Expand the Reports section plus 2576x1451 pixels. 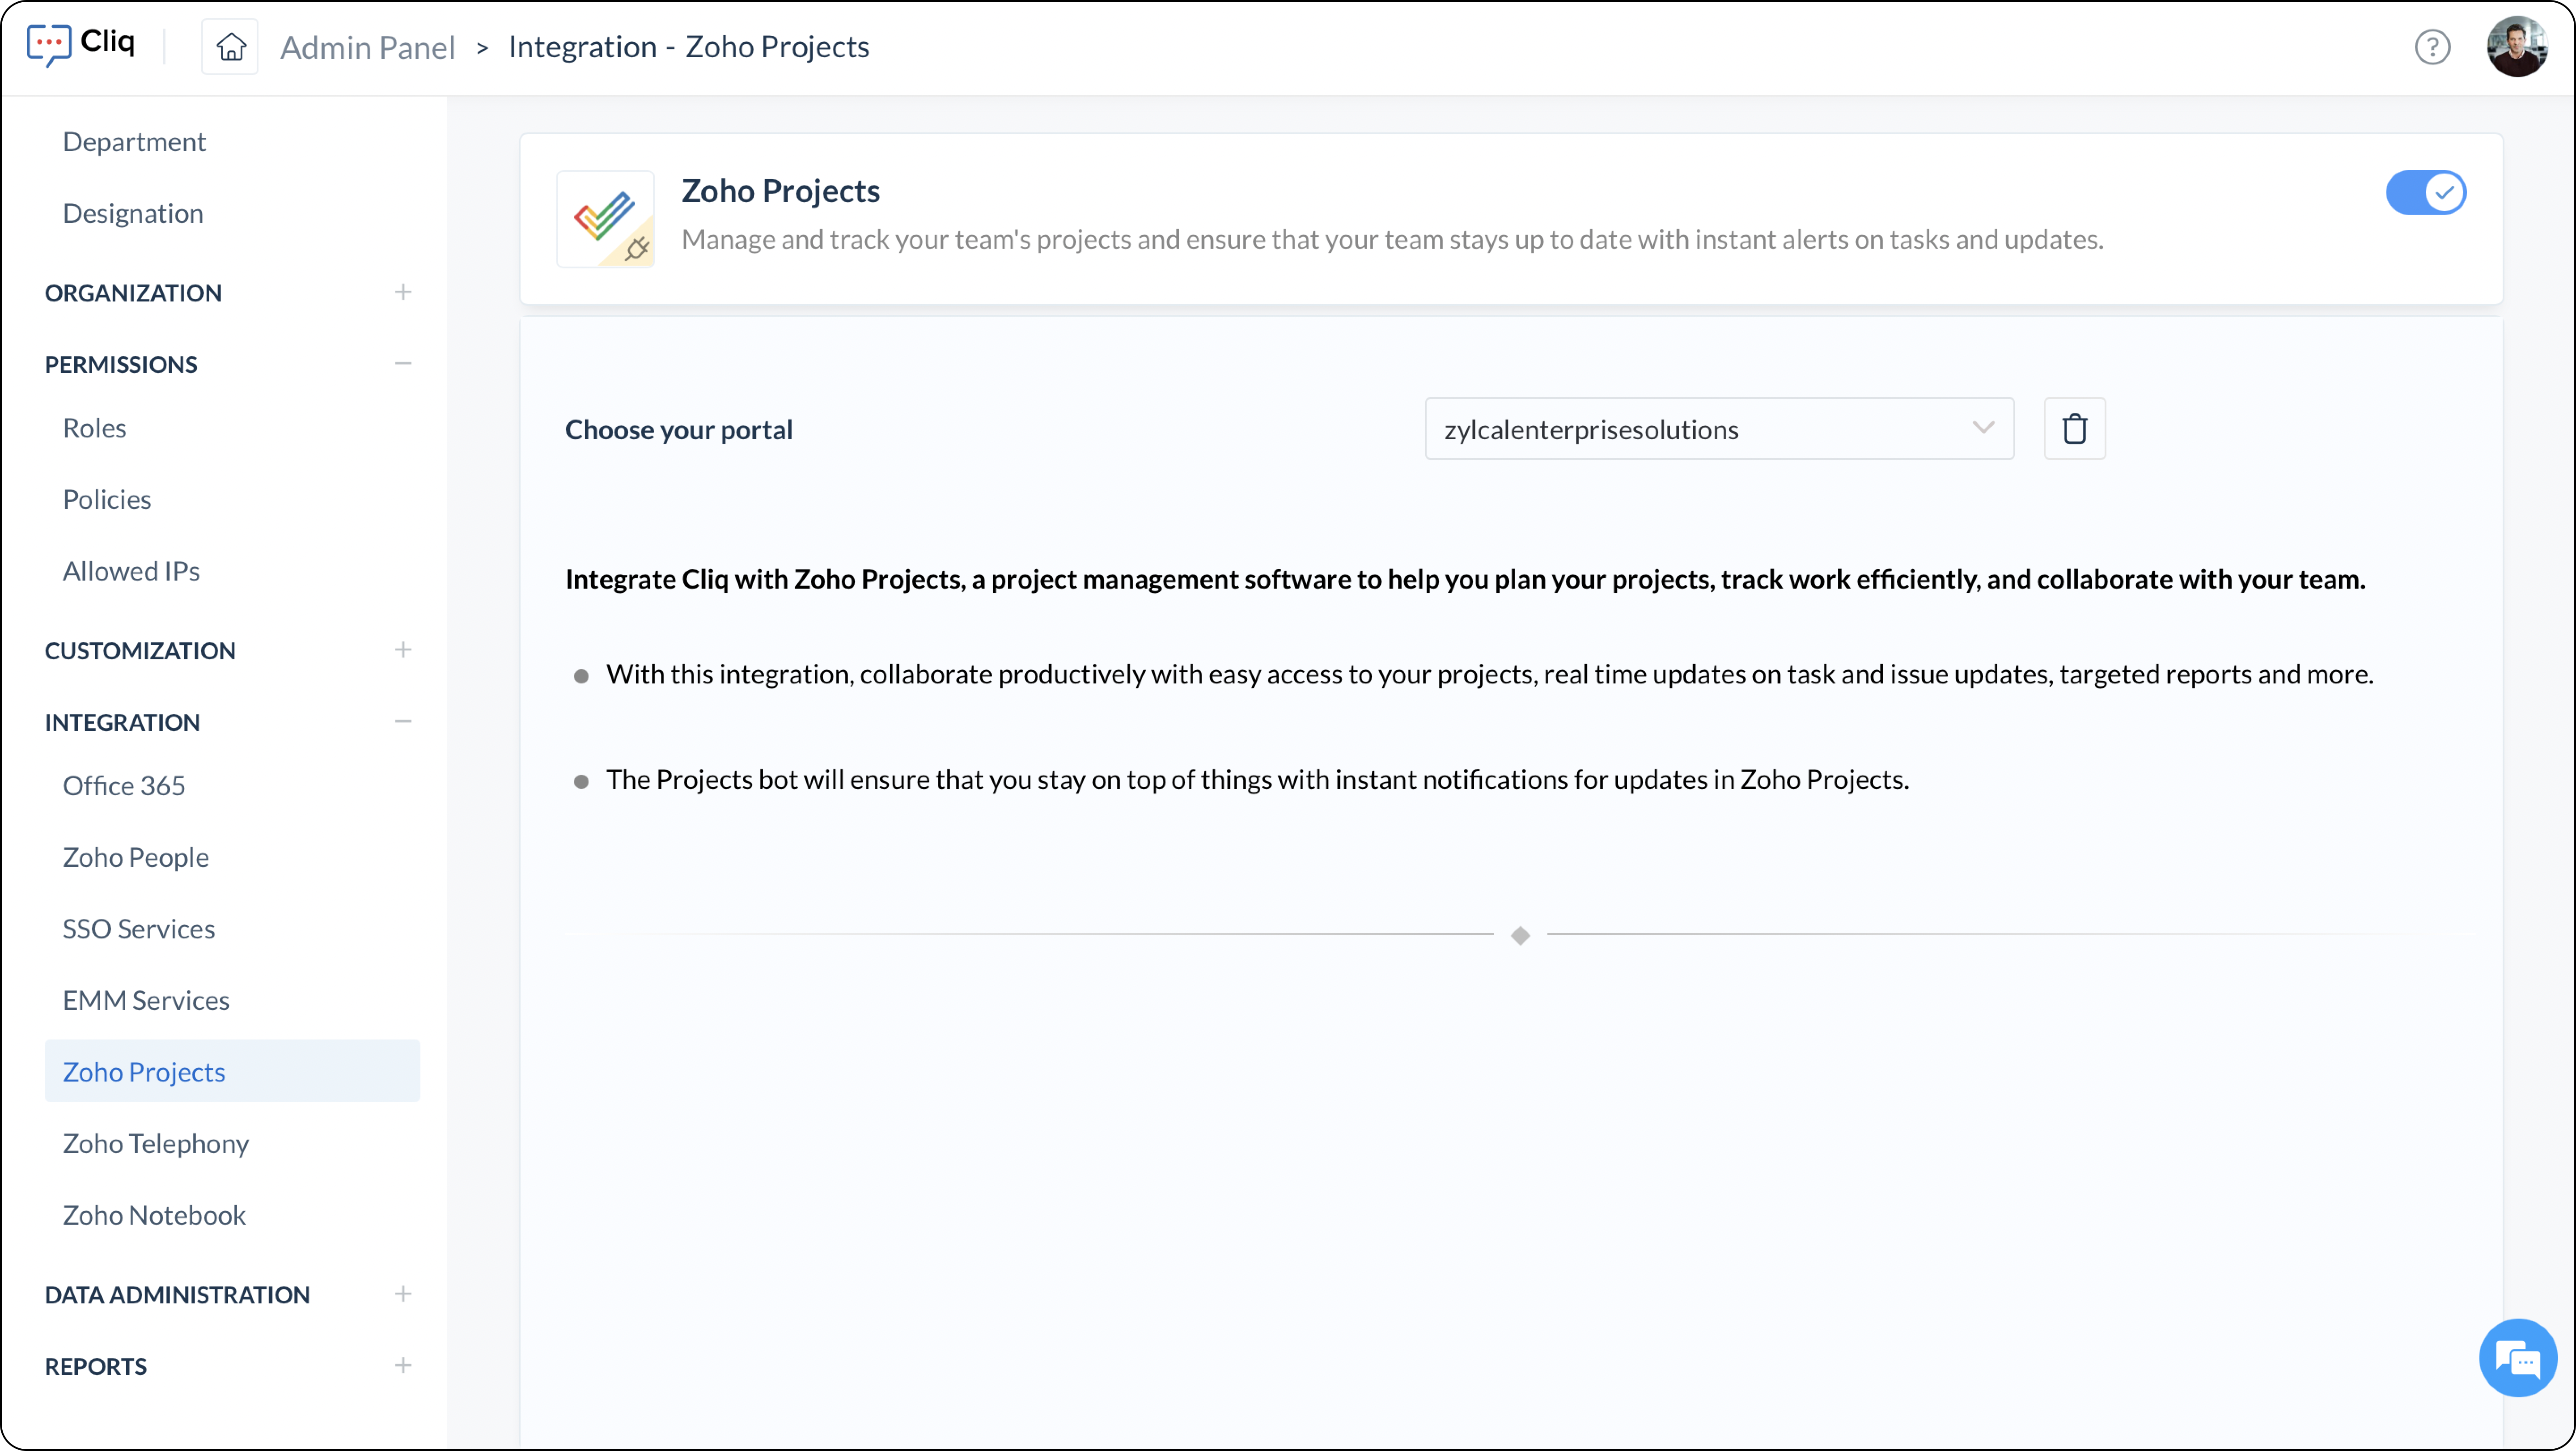pyautogui.click(x=403, y=1366)
